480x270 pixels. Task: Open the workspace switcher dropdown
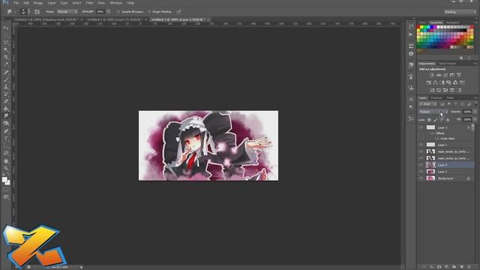pyautogui.click(x=460, y=12)
